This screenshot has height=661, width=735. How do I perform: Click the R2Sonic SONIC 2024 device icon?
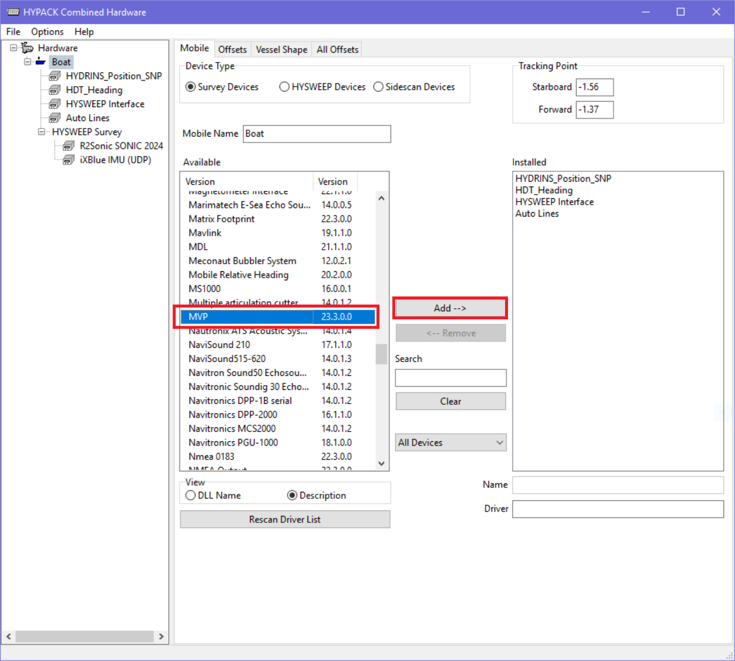click(68, 146)
